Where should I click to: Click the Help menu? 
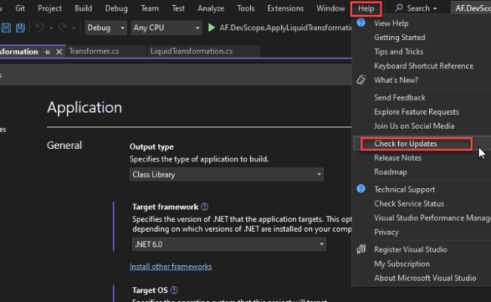tap(366, 8)
